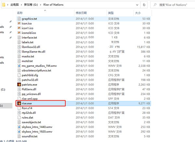Select the motd.txt document icon
The image size is (195, 142).
tap(19, 61)
